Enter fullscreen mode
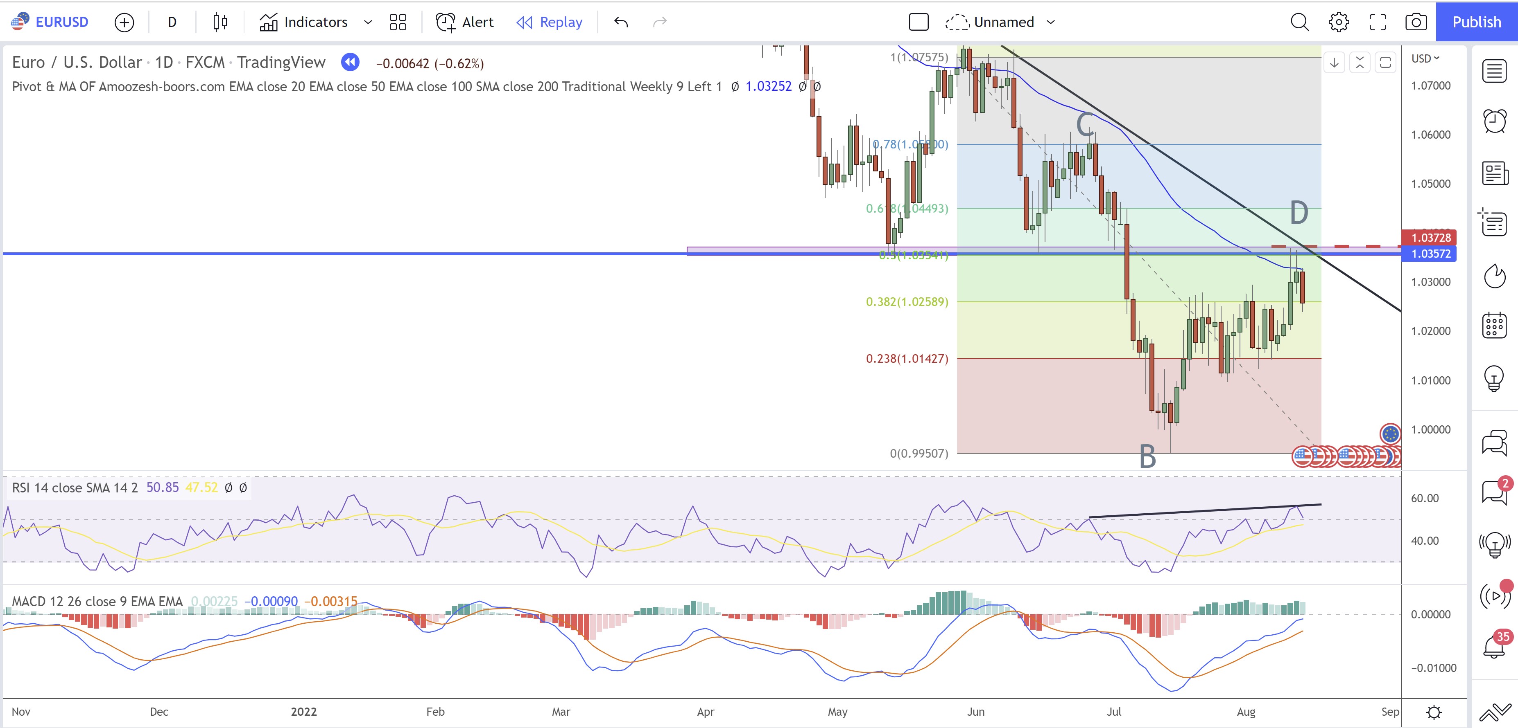This screenshot has height=728, width=1518. [x=1377, y=22]
